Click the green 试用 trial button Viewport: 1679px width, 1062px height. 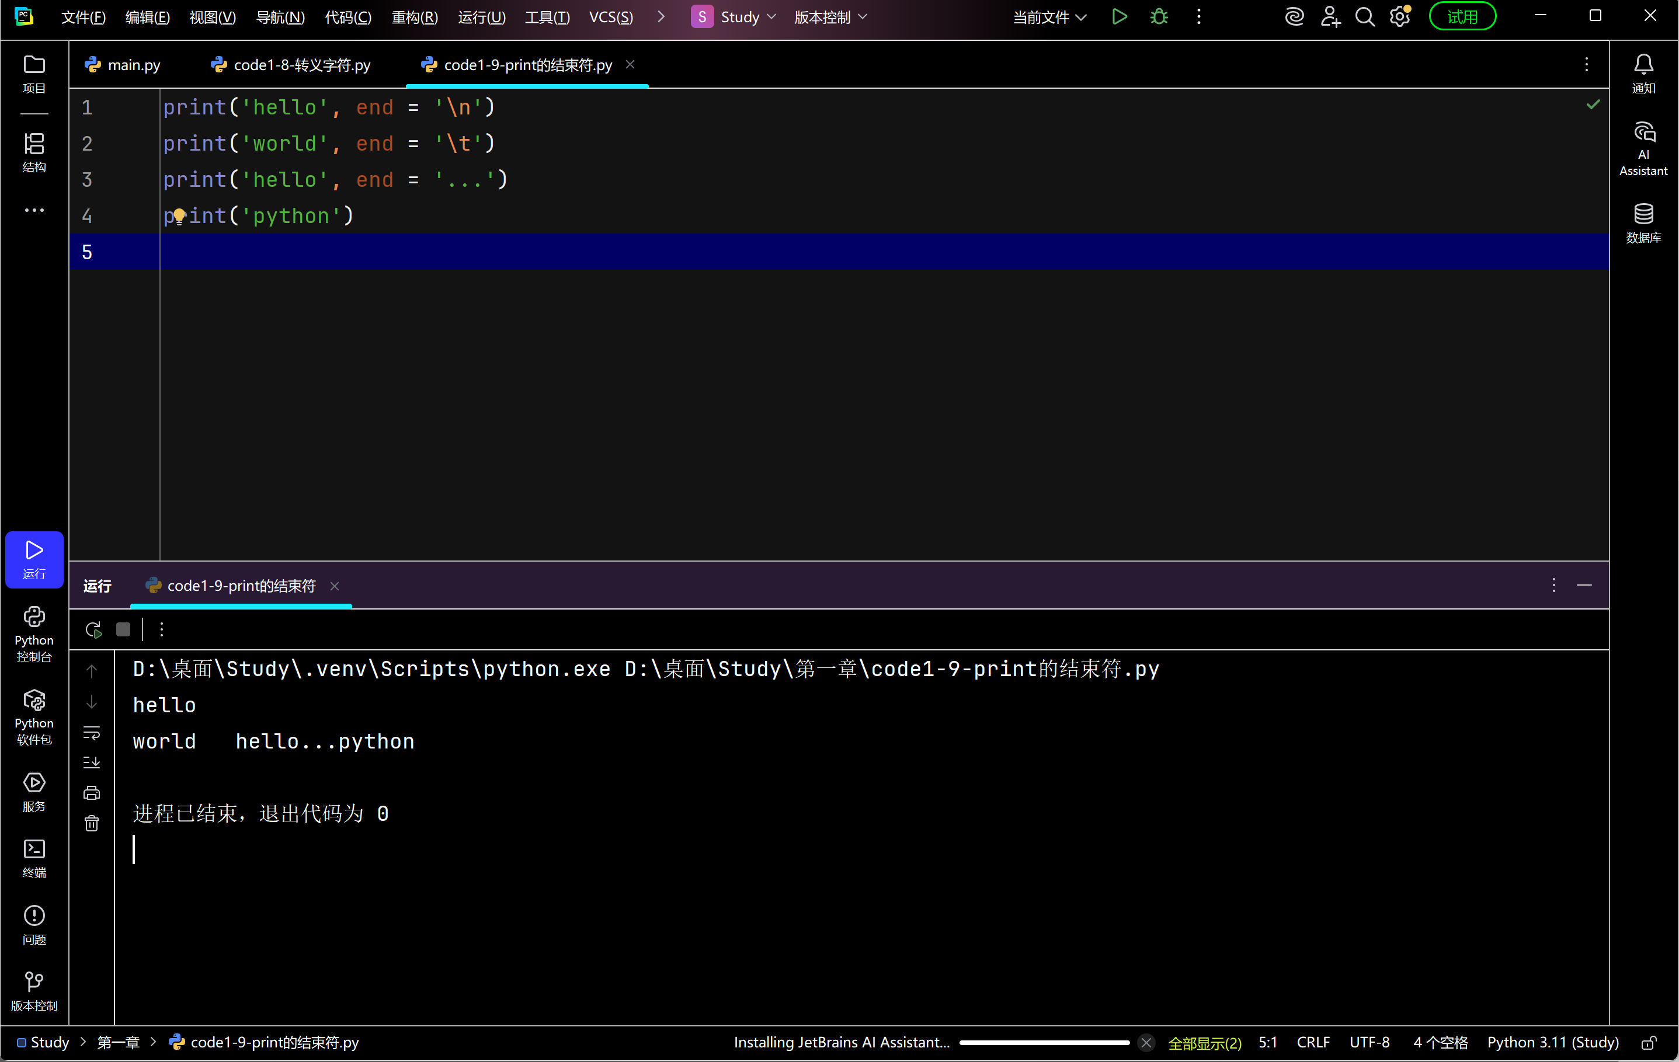[1461, 17]
